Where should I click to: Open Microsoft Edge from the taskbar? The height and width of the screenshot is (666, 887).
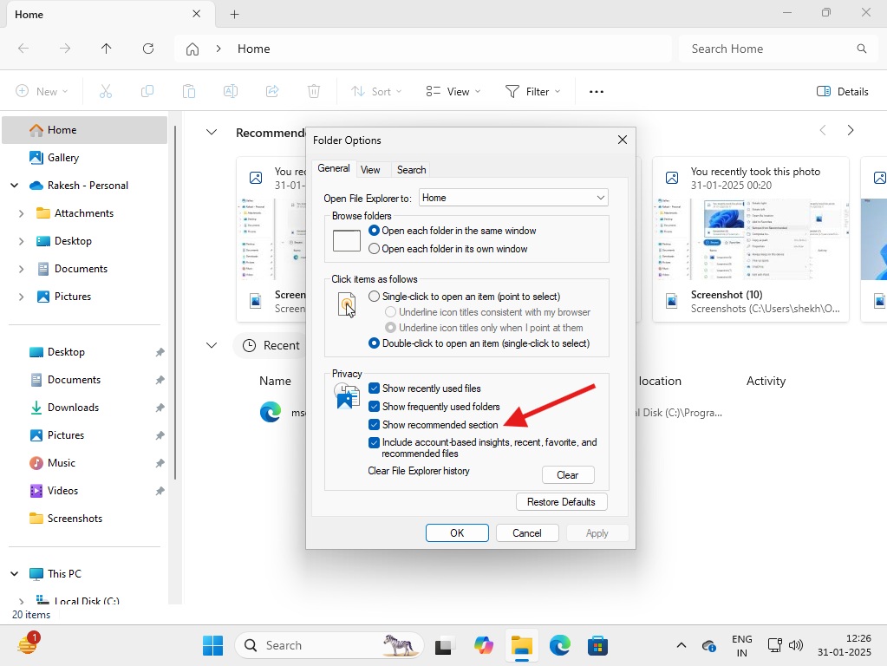pyautogui.click(x=559, y=645)
